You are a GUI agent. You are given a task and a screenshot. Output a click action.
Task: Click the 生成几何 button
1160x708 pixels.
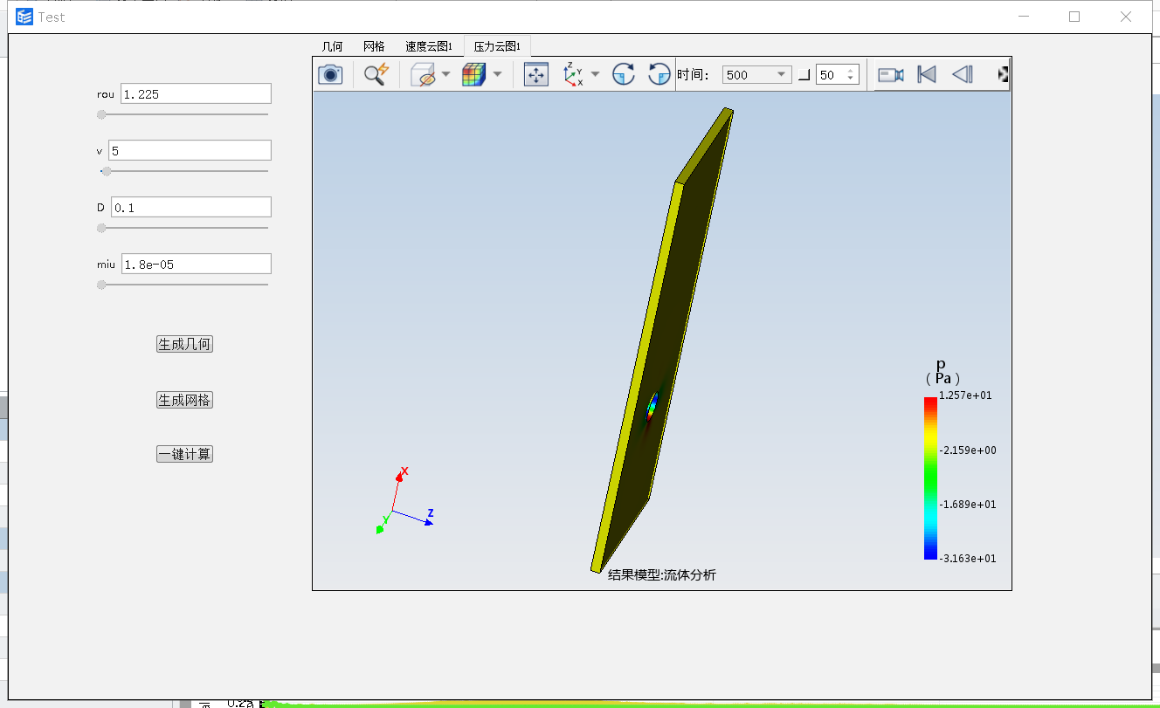pyautogui.click(x=184, y=344)
